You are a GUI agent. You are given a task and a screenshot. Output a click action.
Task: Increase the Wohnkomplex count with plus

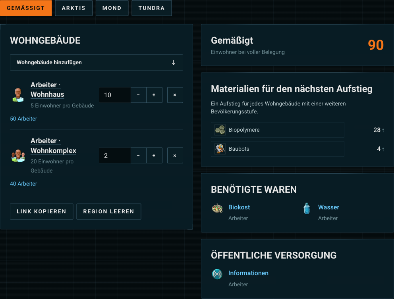click(154, 155)
